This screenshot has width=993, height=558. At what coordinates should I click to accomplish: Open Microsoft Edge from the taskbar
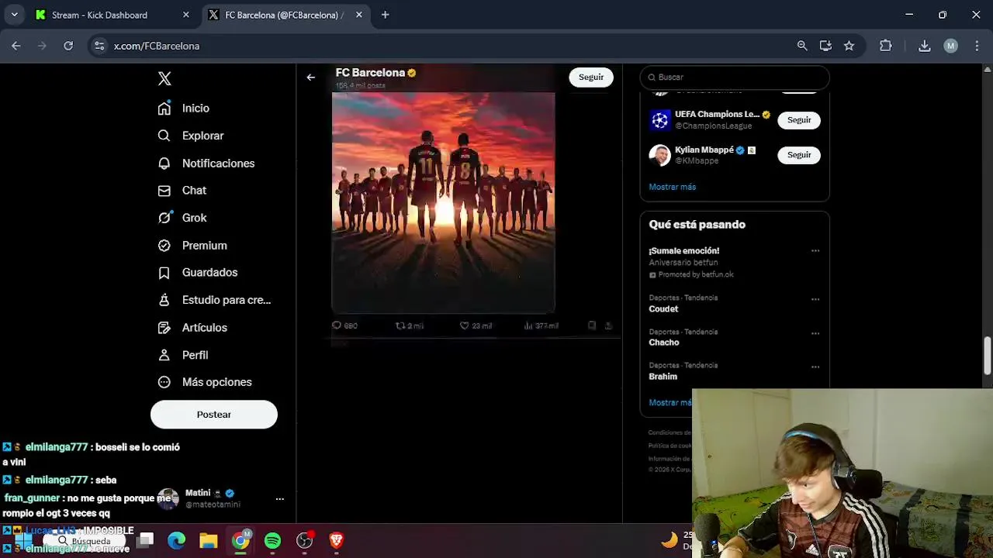pyautogui.click(x=177, y=540)
